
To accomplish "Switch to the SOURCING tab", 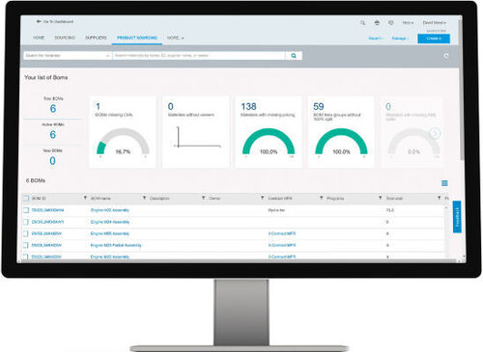I will click(65, 38).
